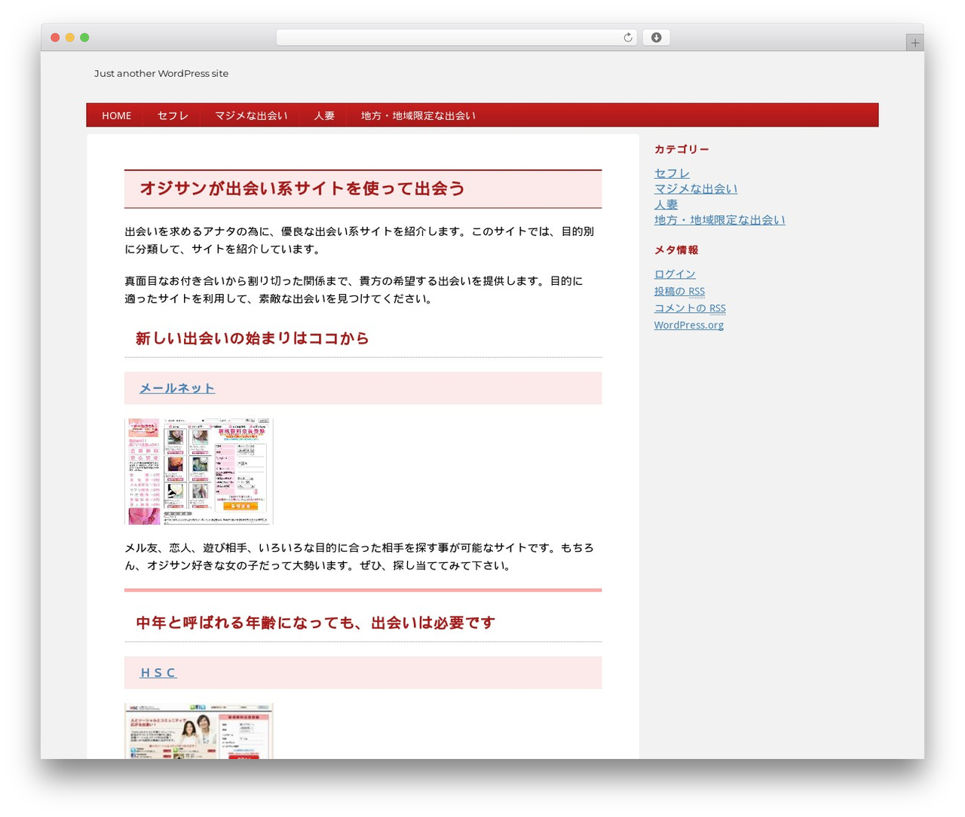Screen dimensions: 965x817
Task: Open 地方・地域限定な出会い in the navigation bar
Action: (x=418, y=115)
